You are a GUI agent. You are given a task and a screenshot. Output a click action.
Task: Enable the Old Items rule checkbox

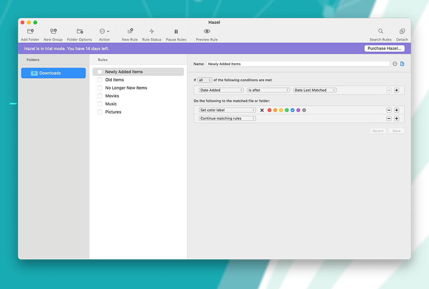(x=100, y=80)
